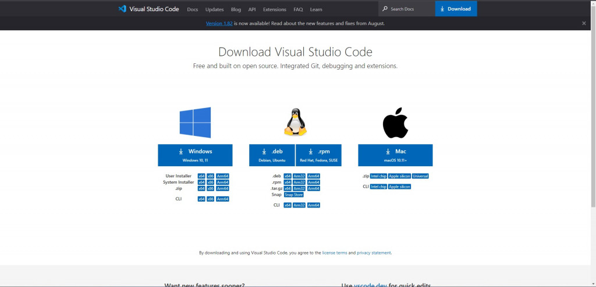Click the Visual Studio Code logo icon

[x=122, y=9]
